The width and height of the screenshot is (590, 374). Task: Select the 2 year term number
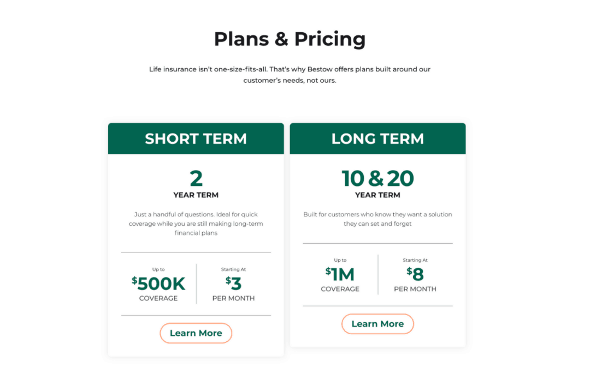[196, 178]
